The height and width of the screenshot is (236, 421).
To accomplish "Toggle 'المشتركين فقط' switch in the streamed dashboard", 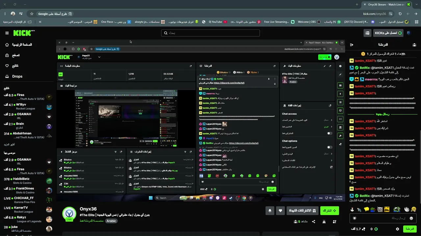I will click(330, 133).
